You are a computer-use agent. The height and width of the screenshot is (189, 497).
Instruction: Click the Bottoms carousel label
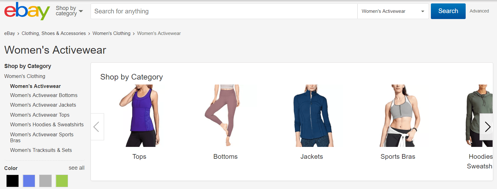pos(225,157)
